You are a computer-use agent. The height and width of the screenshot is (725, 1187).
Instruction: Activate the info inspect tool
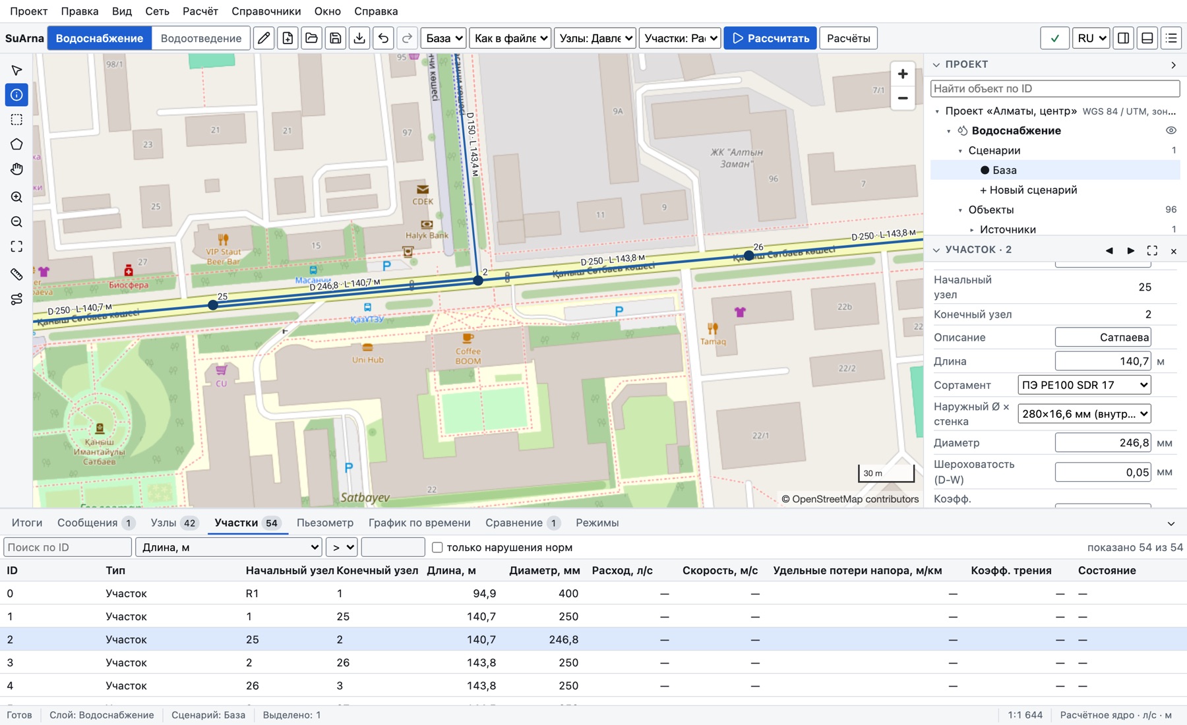(x=16, y=95)
